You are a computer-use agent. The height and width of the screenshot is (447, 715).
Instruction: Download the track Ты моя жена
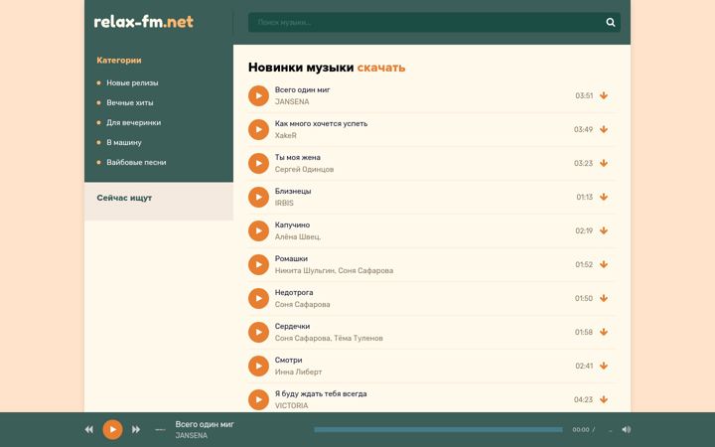(604, 163)
